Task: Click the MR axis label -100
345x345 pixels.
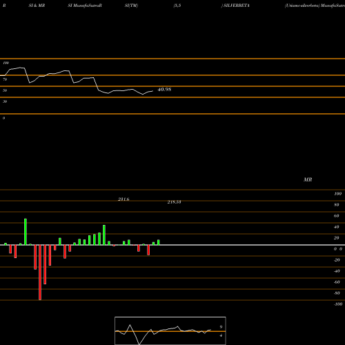Action: pyautogui.click(x=338, y=304)
